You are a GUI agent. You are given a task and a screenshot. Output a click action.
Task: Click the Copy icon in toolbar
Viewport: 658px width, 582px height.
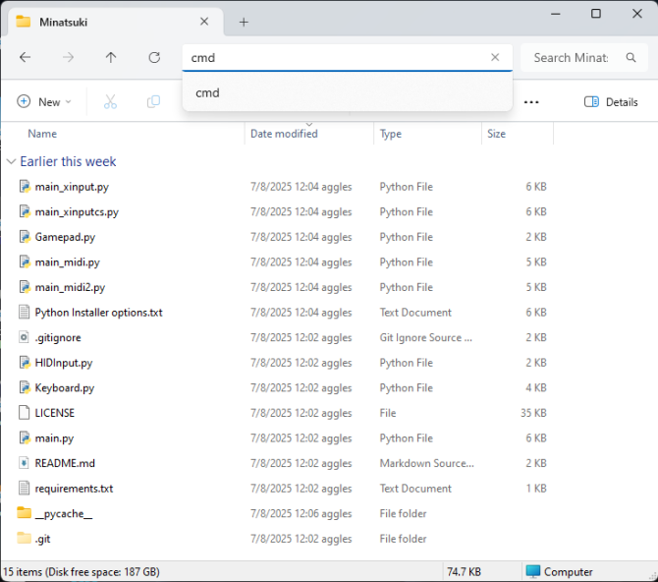(153, 101)
